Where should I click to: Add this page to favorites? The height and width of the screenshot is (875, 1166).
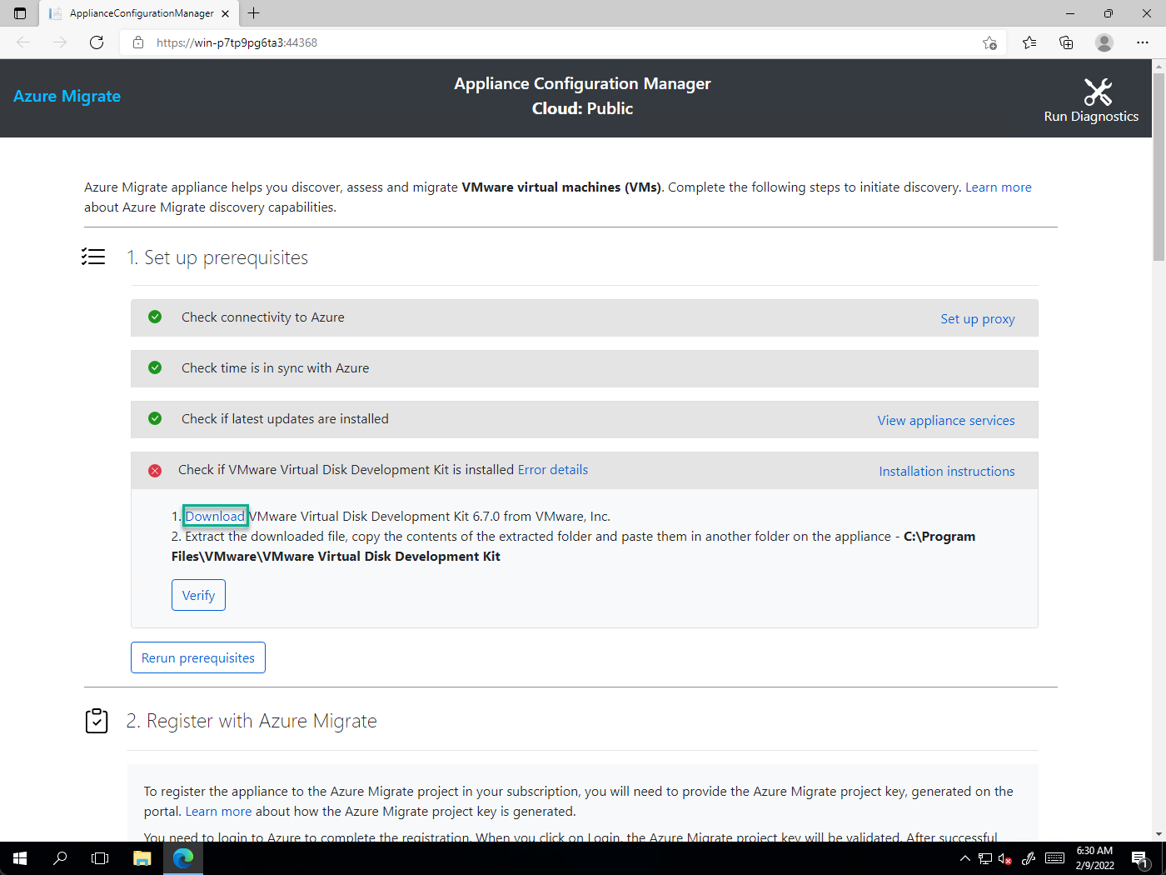989,42
